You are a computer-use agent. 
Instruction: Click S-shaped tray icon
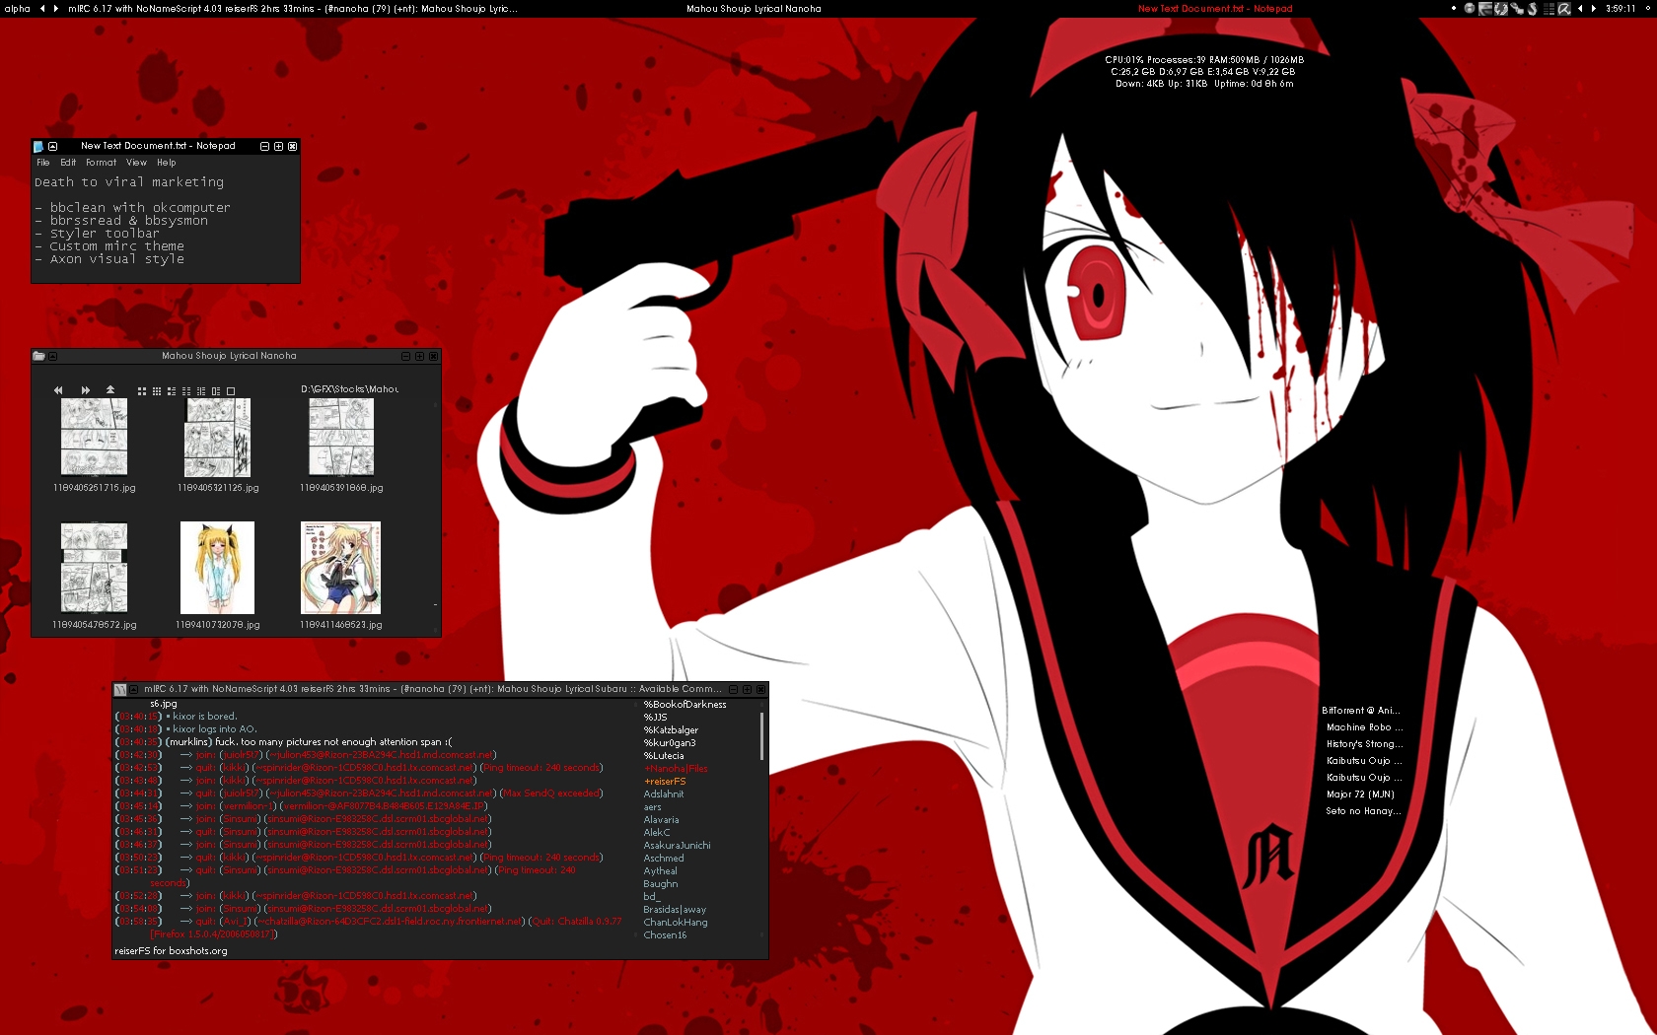point(1533,8)
